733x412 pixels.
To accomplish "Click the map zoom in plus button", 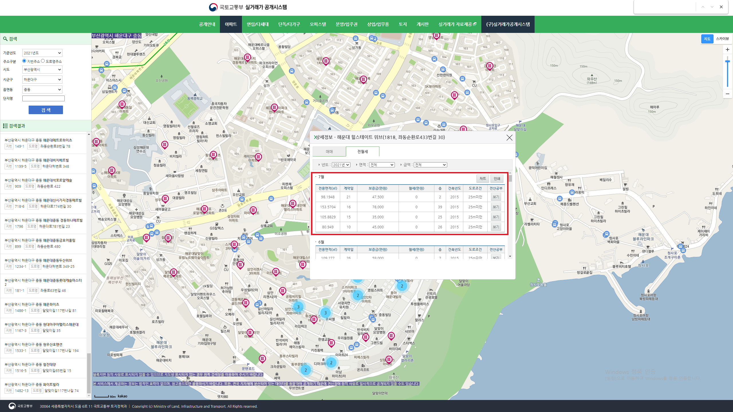I will (727, 50).
